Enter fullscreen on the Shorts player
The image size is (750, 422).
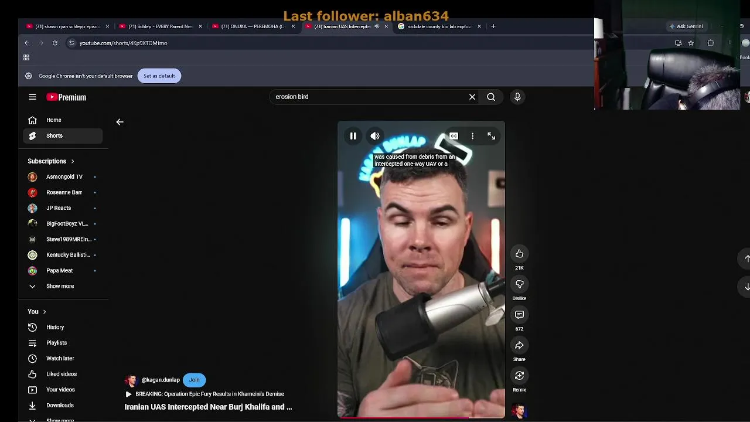(491, 136)
